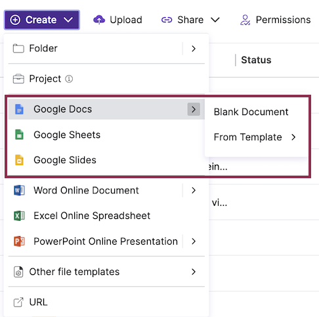The width and height of the screenshot is (319, 317).
Task: Select Excel Online Spreadsheet
Action: coord(106,216)
